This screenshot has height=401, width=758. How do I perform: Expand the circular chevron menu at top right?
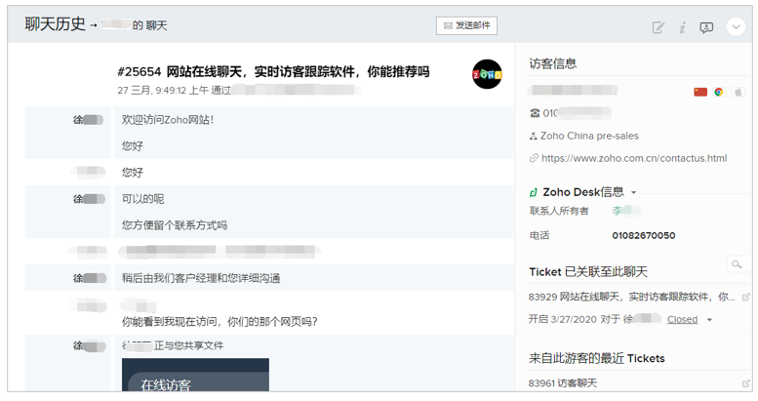tap(737, 27)
